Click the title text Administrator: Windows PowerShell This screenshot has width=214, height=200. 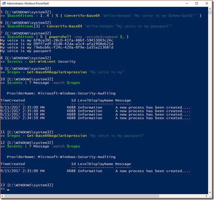pyautogui.click(x=28, y=3)
